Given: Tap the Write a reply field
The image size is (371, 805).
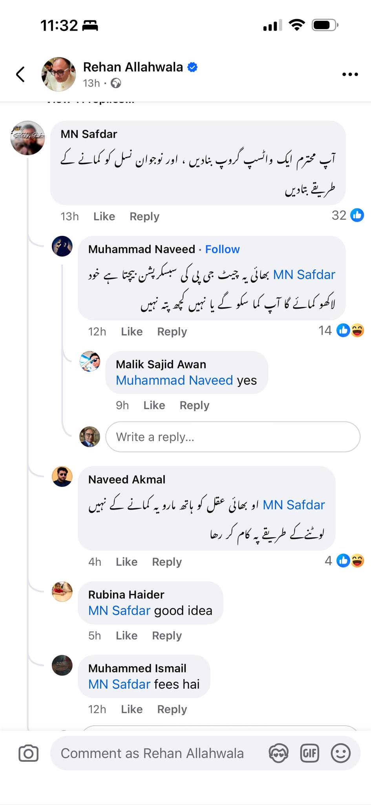Looking at the screenshot, I should point(233,437).
